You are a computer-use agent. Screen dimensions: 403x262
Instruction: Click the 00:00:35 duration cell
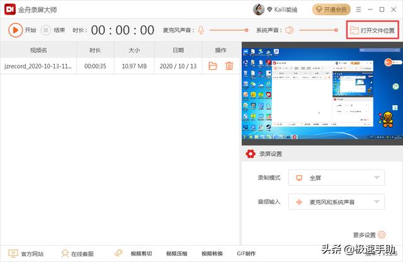coord(95,66)
